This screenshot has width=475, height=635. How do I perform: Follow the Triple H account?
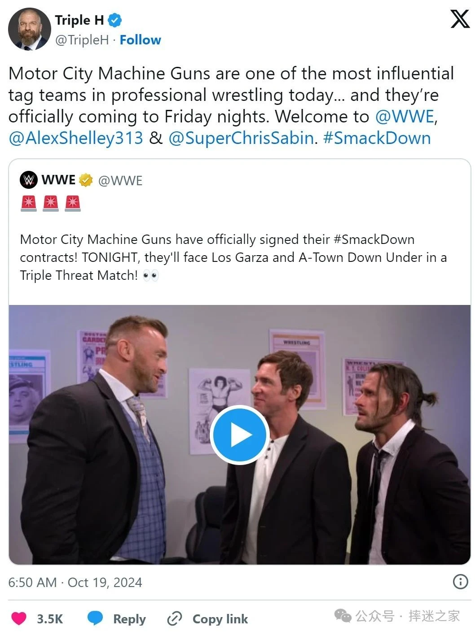140,40
